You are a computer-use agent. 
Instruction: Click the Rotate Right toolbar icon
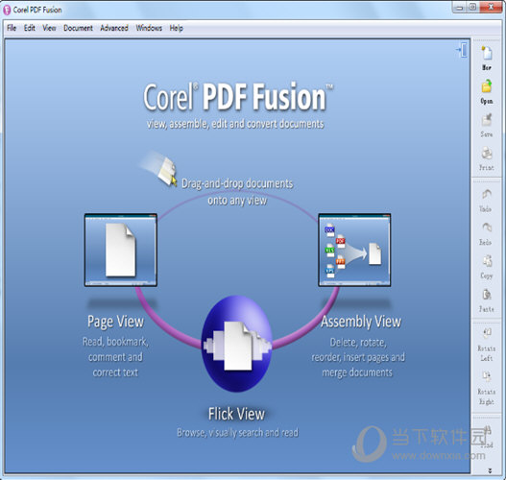point(487,376)
